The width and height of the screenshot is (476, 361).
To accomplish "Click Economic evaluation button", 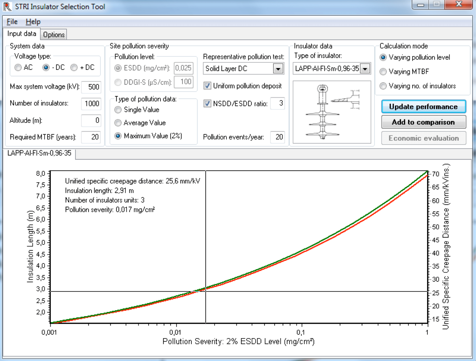I will tap(424, 138).
